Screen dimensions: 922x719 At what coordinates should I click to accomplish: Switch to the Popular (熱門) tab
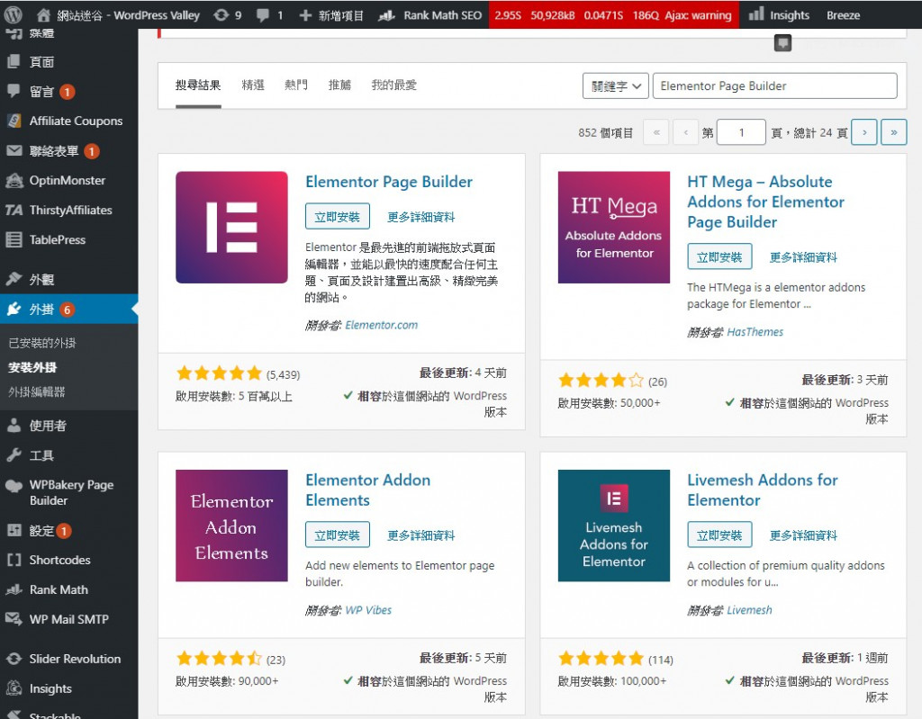point(296,85)
